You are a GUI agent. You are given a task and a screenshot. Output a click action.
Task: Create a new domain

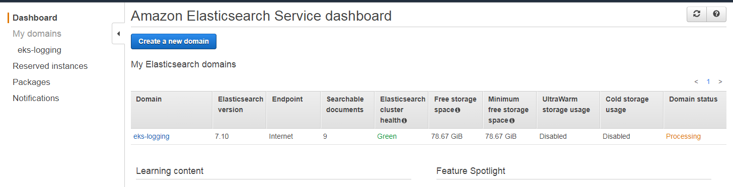(x=174, y=41)
